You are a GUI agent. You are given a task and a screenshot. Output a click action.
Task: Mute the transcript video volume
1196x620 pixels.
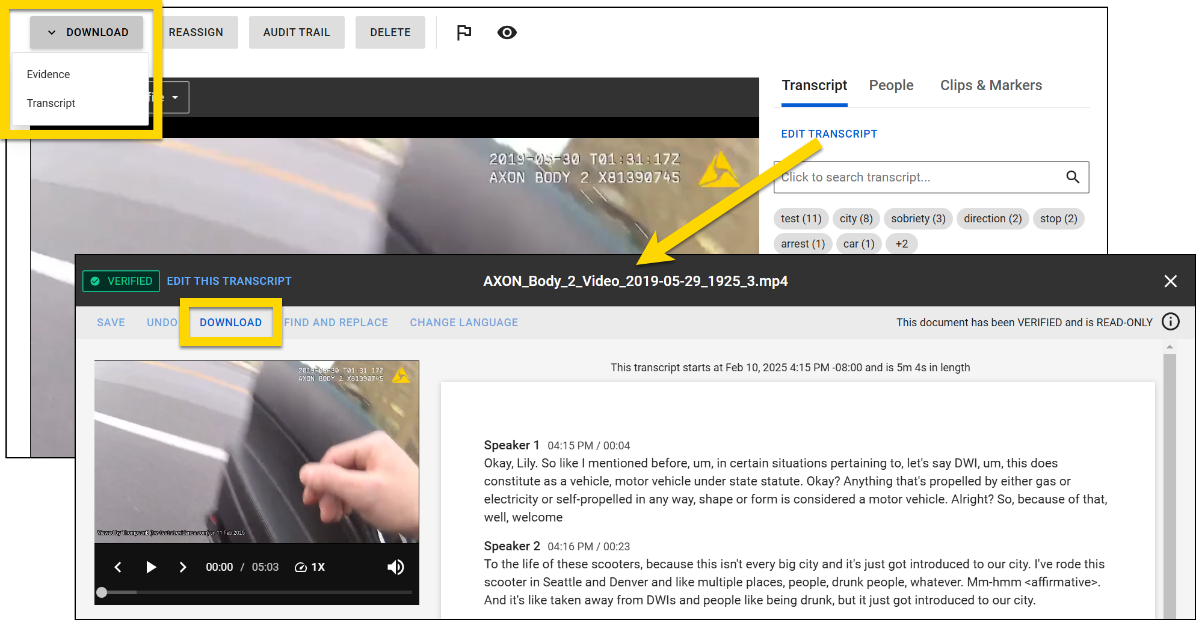pyautogui.click(x=395, y=567)
